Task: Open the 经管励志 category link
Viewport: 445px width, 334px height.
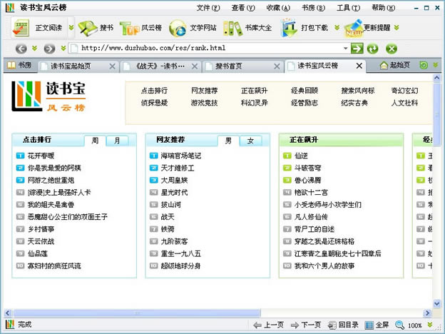Action: click(305, 103)
